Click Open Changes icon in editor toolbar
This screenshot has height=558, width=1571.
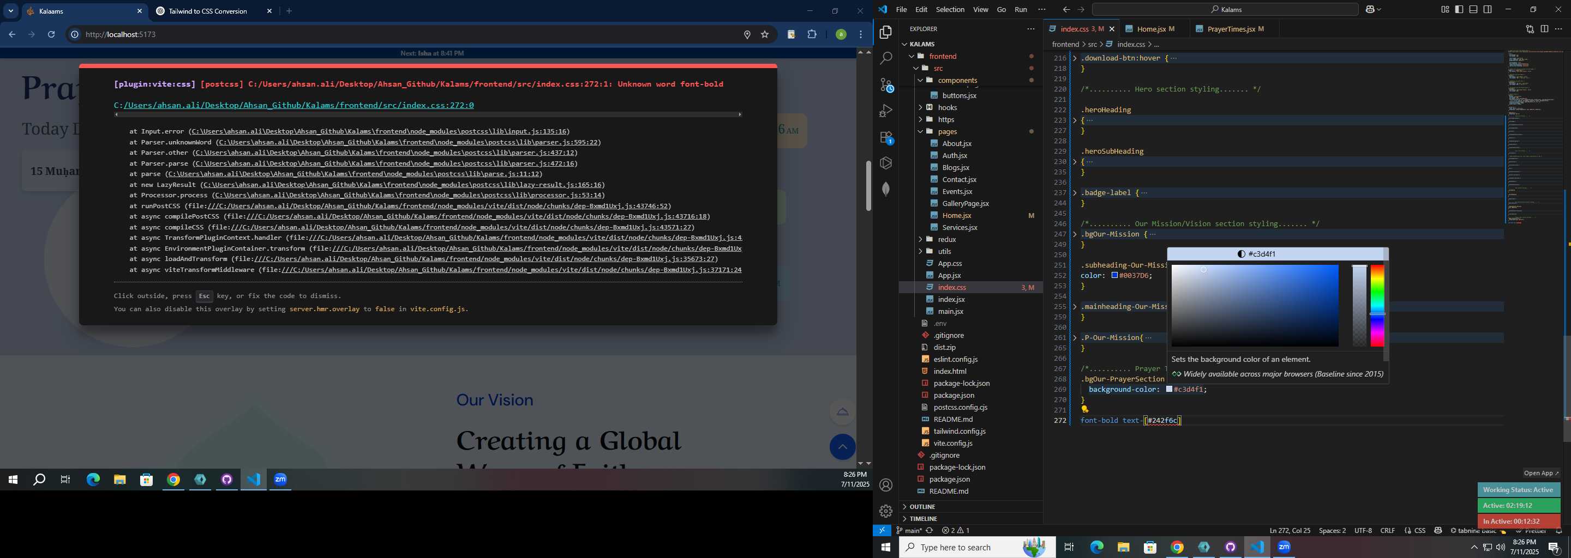pos(1530,29)
